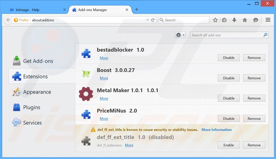Select bestadblocker 1.0 title text
Viewport: 276px width, 159px height.
pos(121,50)
